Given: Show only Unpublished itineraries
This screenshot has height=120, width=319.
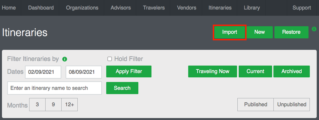Looking at the screenshot, I should [x=292, y=105].
